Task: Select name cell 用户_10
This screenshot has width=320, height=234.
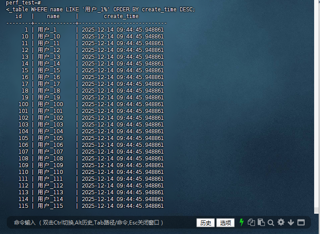Action: 49,36
